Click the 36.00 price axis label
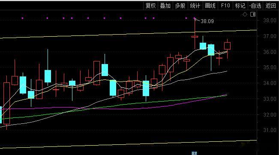The width and height of the screenshot is (279, 155). point(270,52)
